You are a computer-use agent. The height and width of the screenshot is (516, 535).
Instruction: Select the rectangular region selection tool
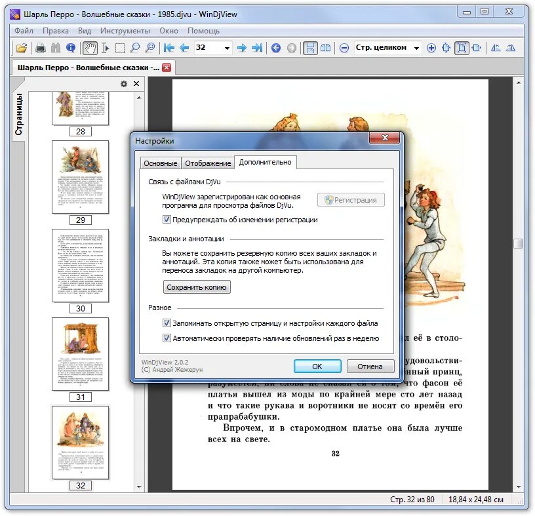click(120, 48)
